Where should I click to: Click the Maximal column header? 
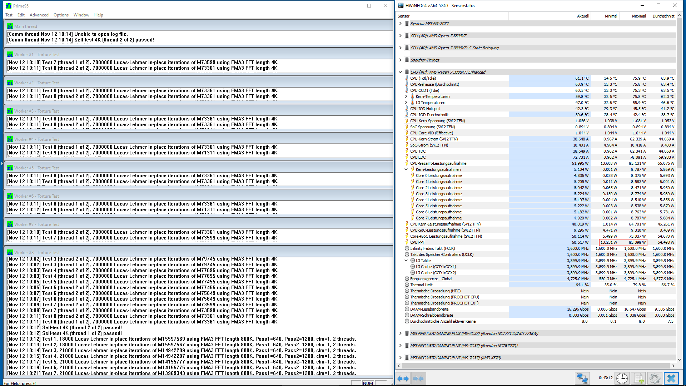click(638, 16)
